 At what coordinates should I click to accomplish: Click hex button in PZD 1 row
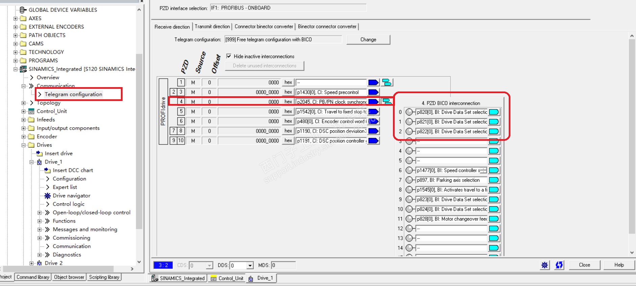coord(288,82)
